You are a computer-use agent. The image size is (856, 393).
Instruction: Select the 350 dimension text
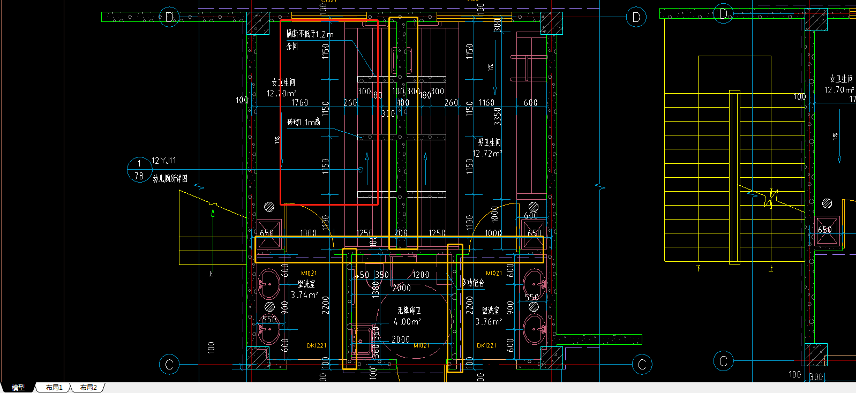click(382, 275)
